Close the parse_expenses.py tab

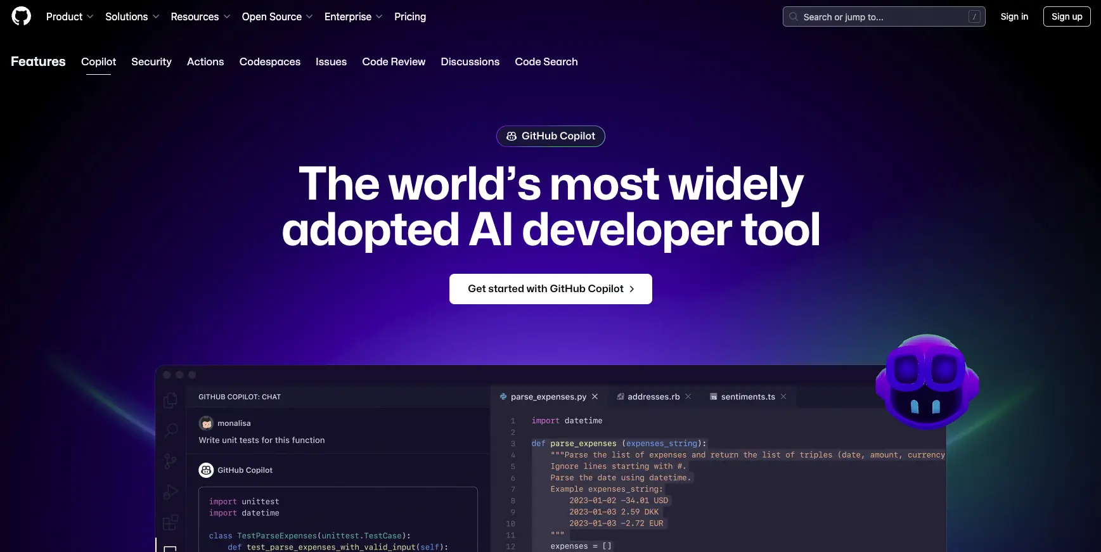point(595,397)
